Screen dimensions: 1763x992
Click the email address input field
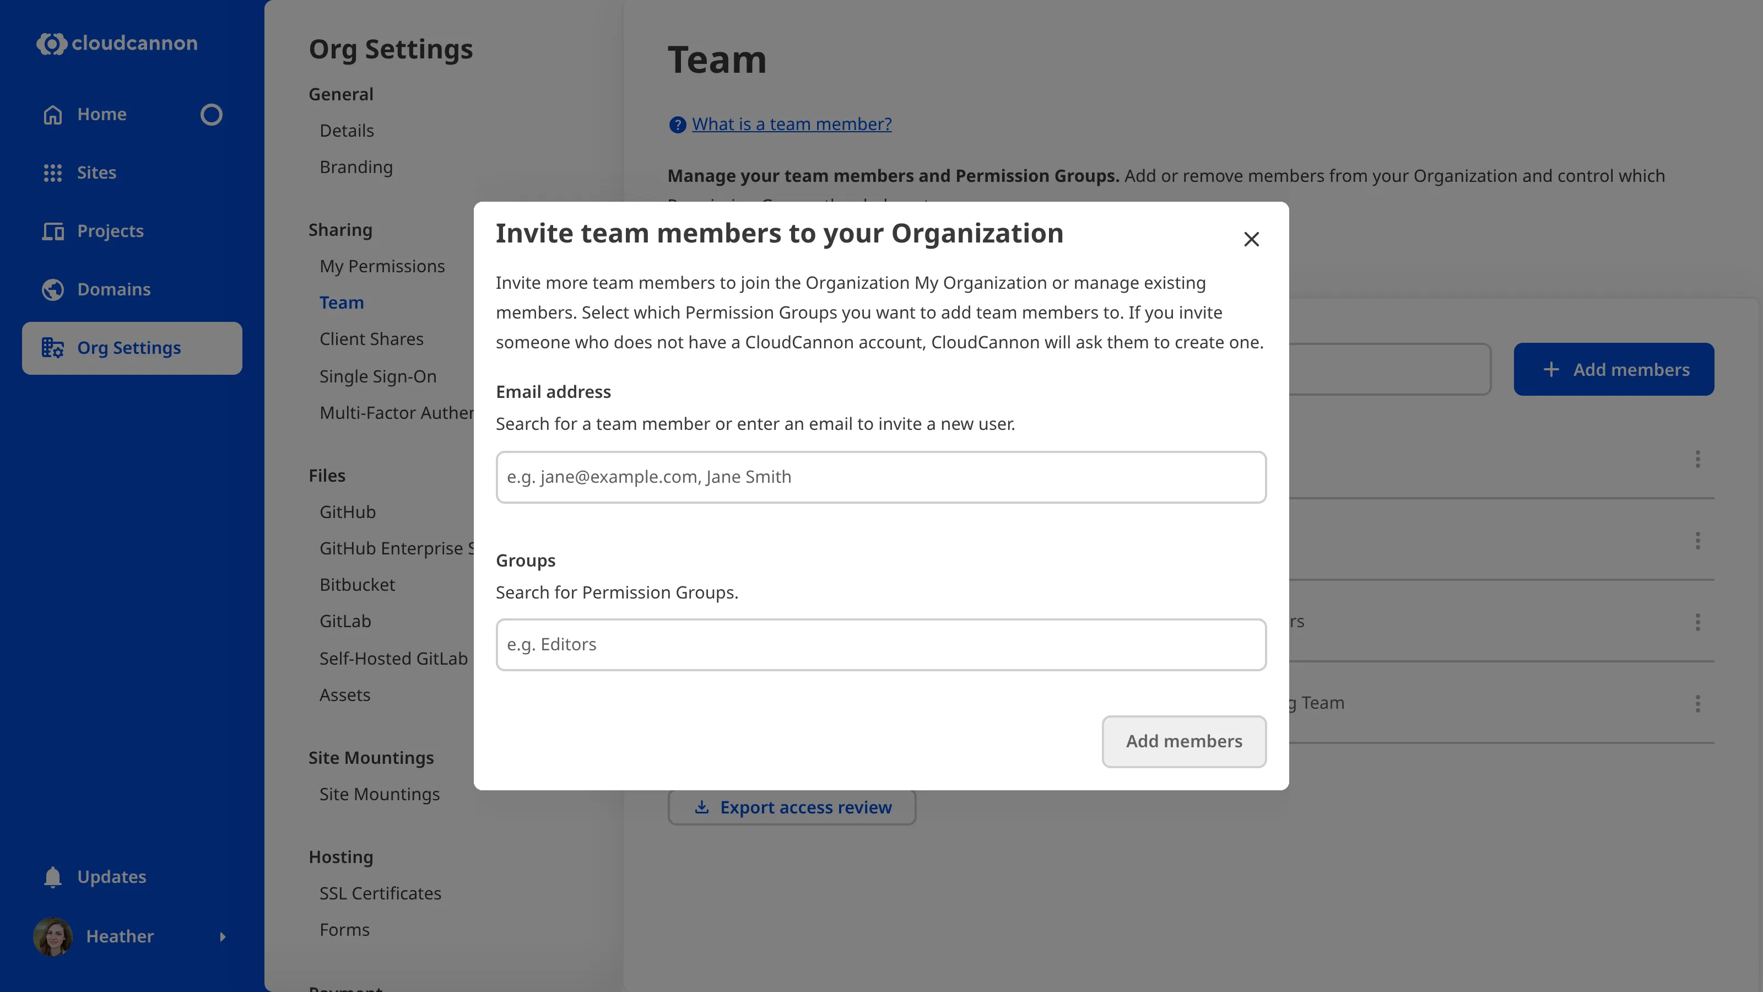tap(881, 477)
